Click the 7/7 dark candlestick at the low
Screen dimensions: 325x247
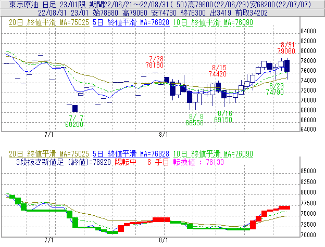[x=75, y=108]
